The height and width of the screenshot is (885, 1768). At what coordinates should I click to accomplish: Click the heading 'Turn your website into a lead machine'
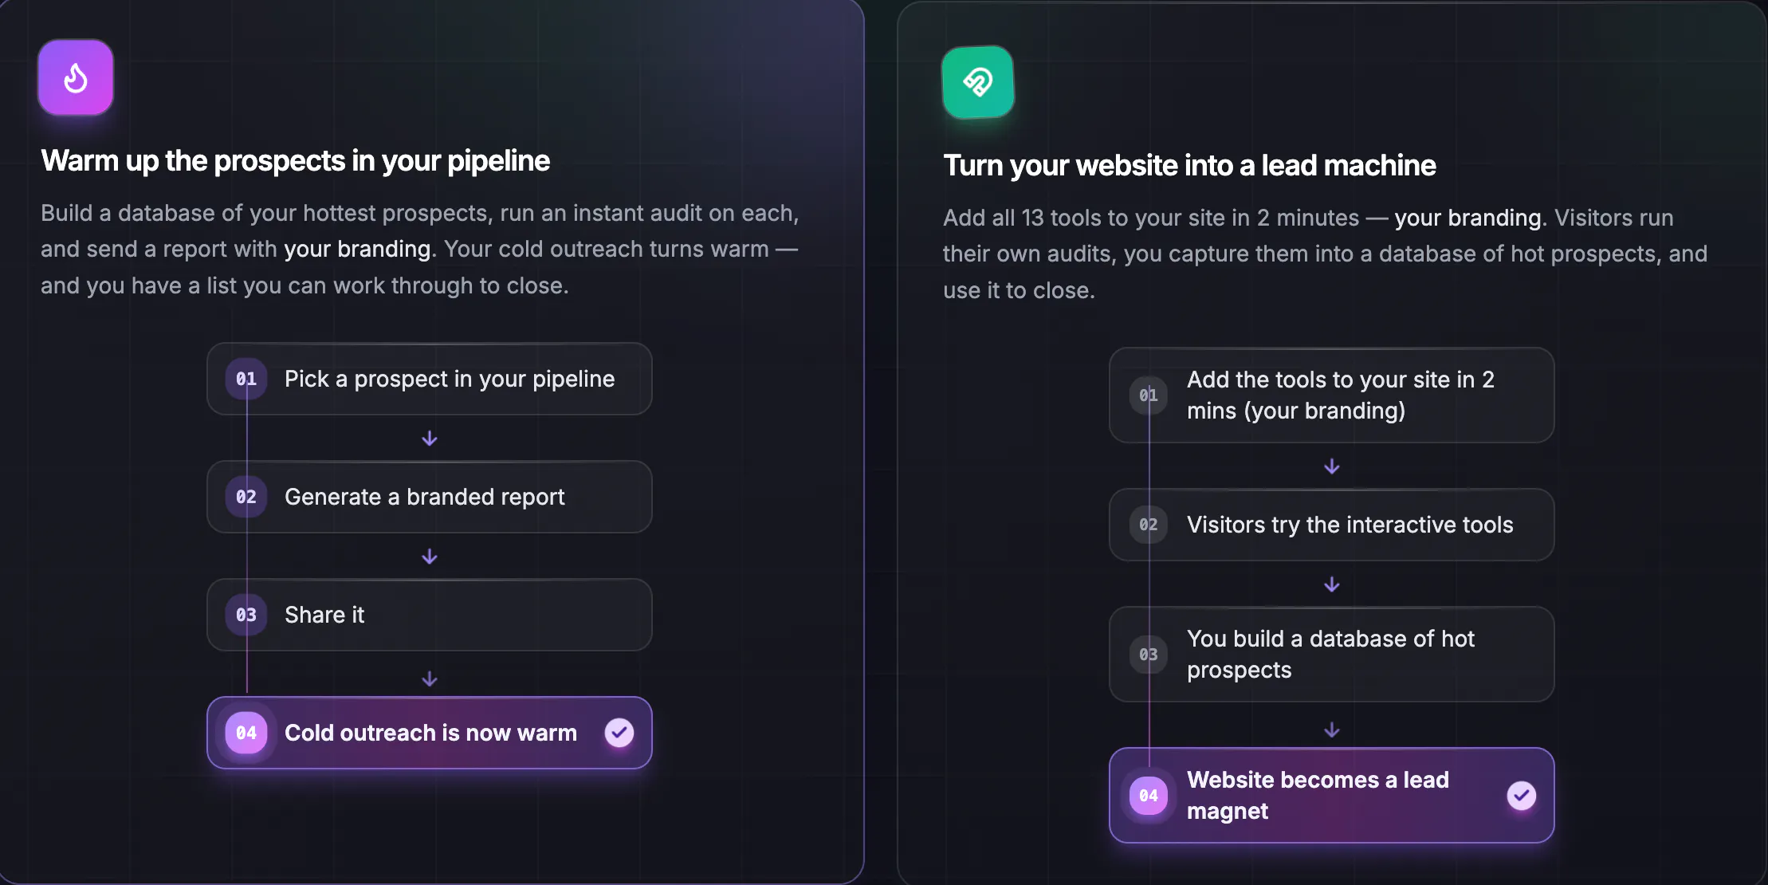1189,166
